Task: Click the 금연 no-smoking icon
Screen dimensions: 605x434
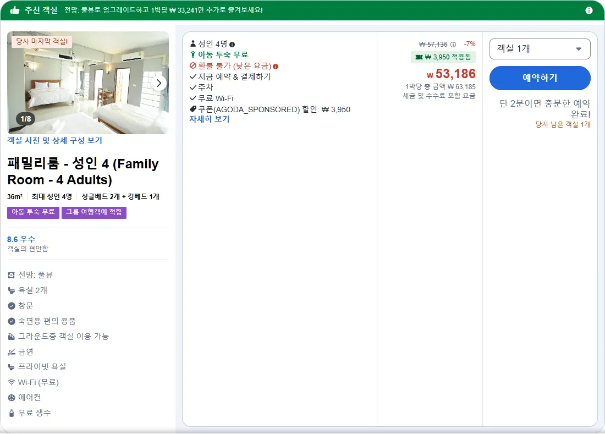Action: click(11, 352)
